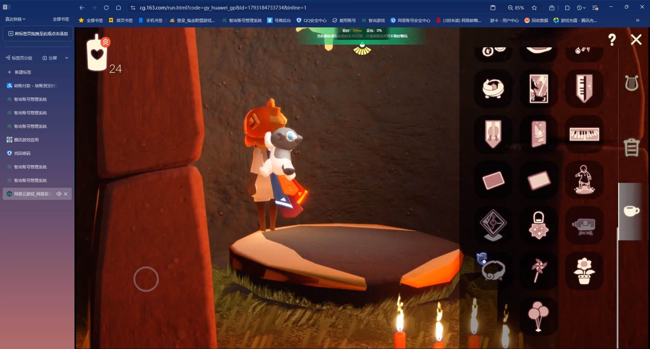Choose the kalimba banner instrument icon
650x349 pixels.
point(584,89)
